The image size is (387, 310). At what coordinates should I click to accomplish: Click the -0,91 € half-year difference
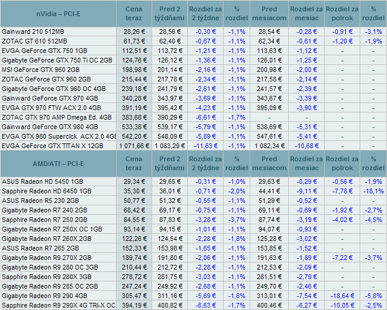[x=342, y=32]
